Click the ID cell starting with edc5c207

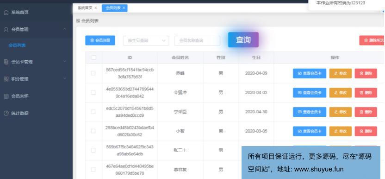[x=130, y=112]
